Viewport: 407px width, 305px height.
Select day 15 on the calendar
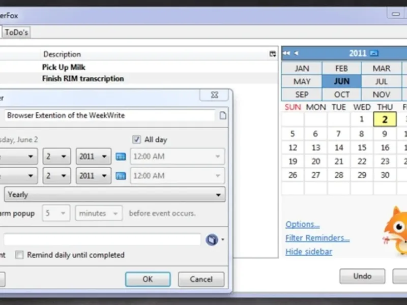(362, 147)
